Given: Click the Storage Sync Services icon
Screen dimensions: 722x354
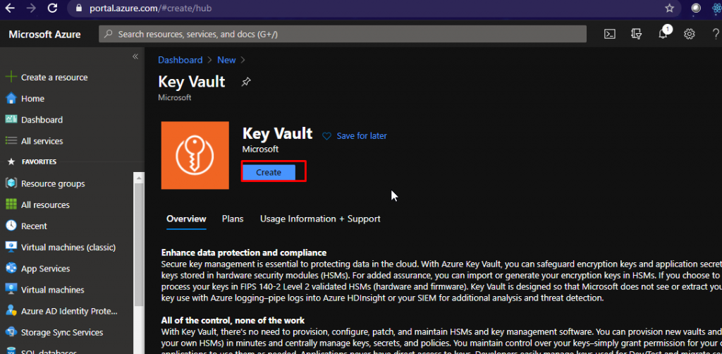Looking at the screenshot, I should [11, 332].
